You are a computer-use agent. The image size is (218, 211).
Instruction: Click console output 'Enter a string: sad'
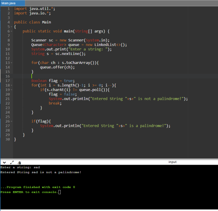(20, 167)
